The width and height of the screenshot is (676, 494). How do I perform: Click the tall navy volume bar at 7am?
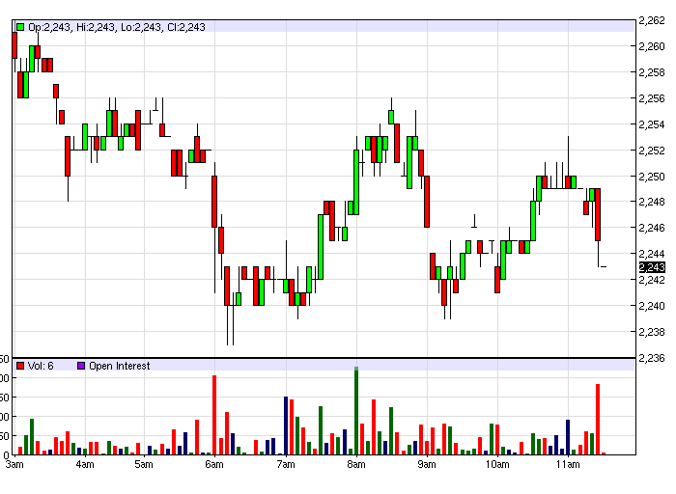(286, 425)
